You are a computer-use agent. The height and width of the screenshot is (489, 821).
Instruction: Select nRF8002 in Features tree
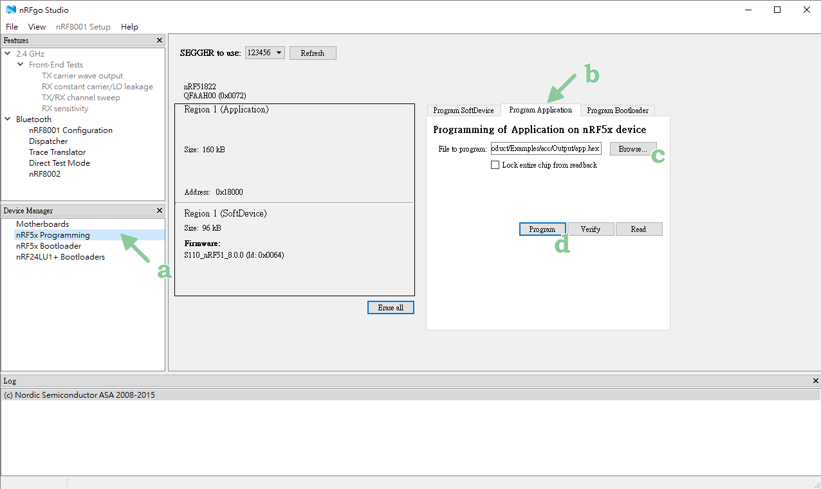point(44,174)
